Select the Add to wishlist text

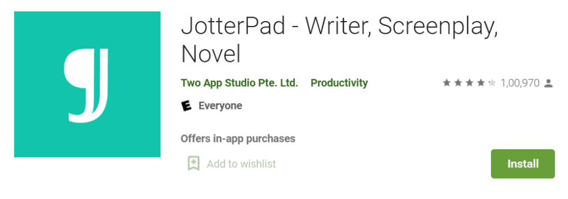pyautogui.click(x=241, y=164)
